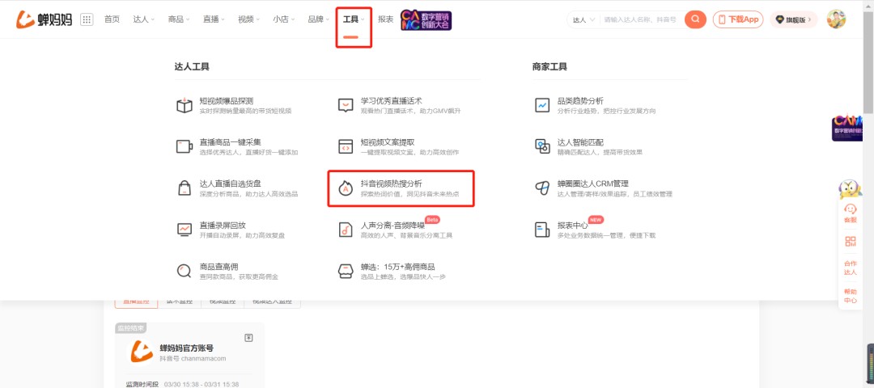This screenshot has width=874, height=388.
Task: Click 帮助中心 in right sidebar
Action: coord(850,296)
